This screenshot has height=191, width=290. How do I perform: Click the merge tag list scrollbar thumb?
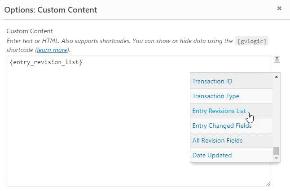pos(277,151)
